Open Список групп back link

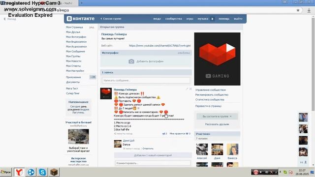(111, 19)
